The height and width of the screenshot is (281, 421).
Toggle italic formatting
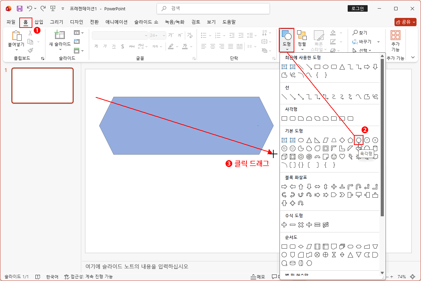coord(105,46)
